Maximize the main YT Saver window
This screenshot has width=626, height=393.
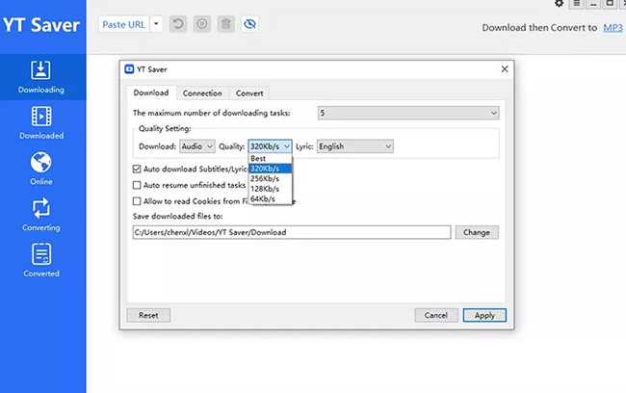pos(610,4)
